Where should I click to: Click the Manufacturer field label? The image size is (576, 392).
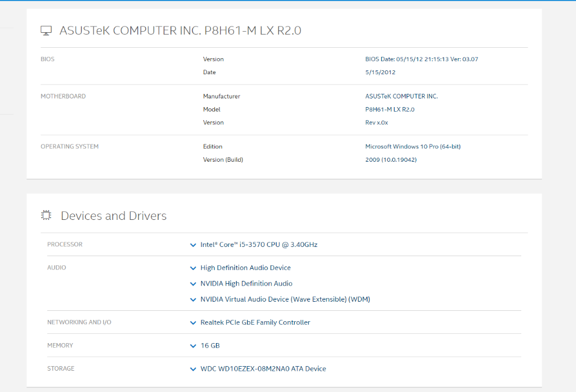coord(222,96)
